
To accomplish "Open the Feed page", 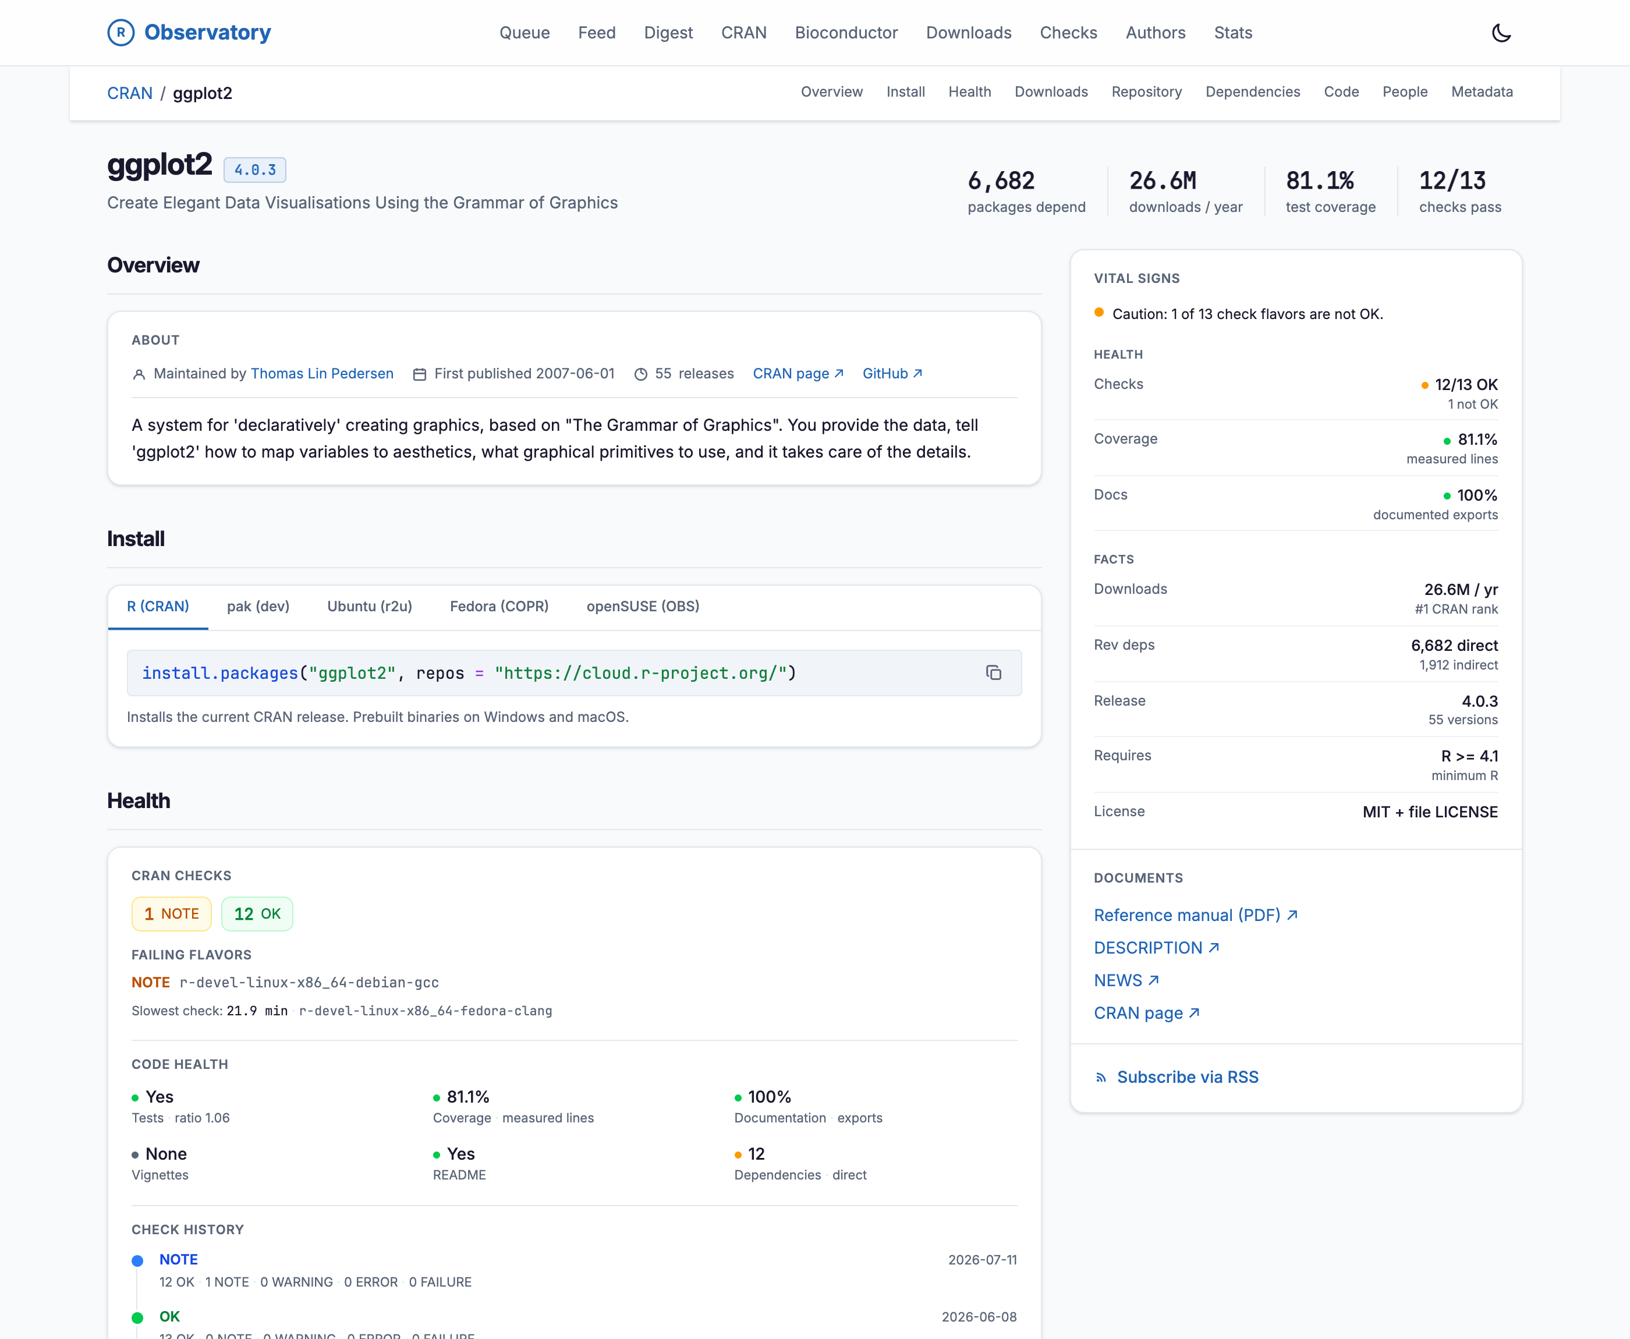I will [597, 33].
